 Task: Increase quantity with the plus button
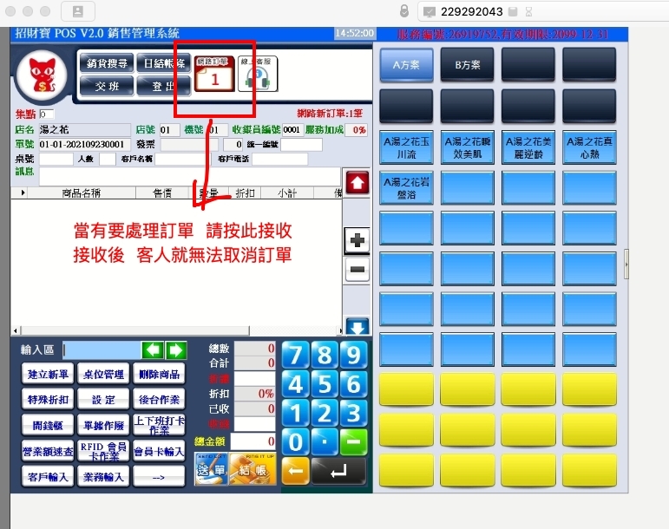coord(357,241)
